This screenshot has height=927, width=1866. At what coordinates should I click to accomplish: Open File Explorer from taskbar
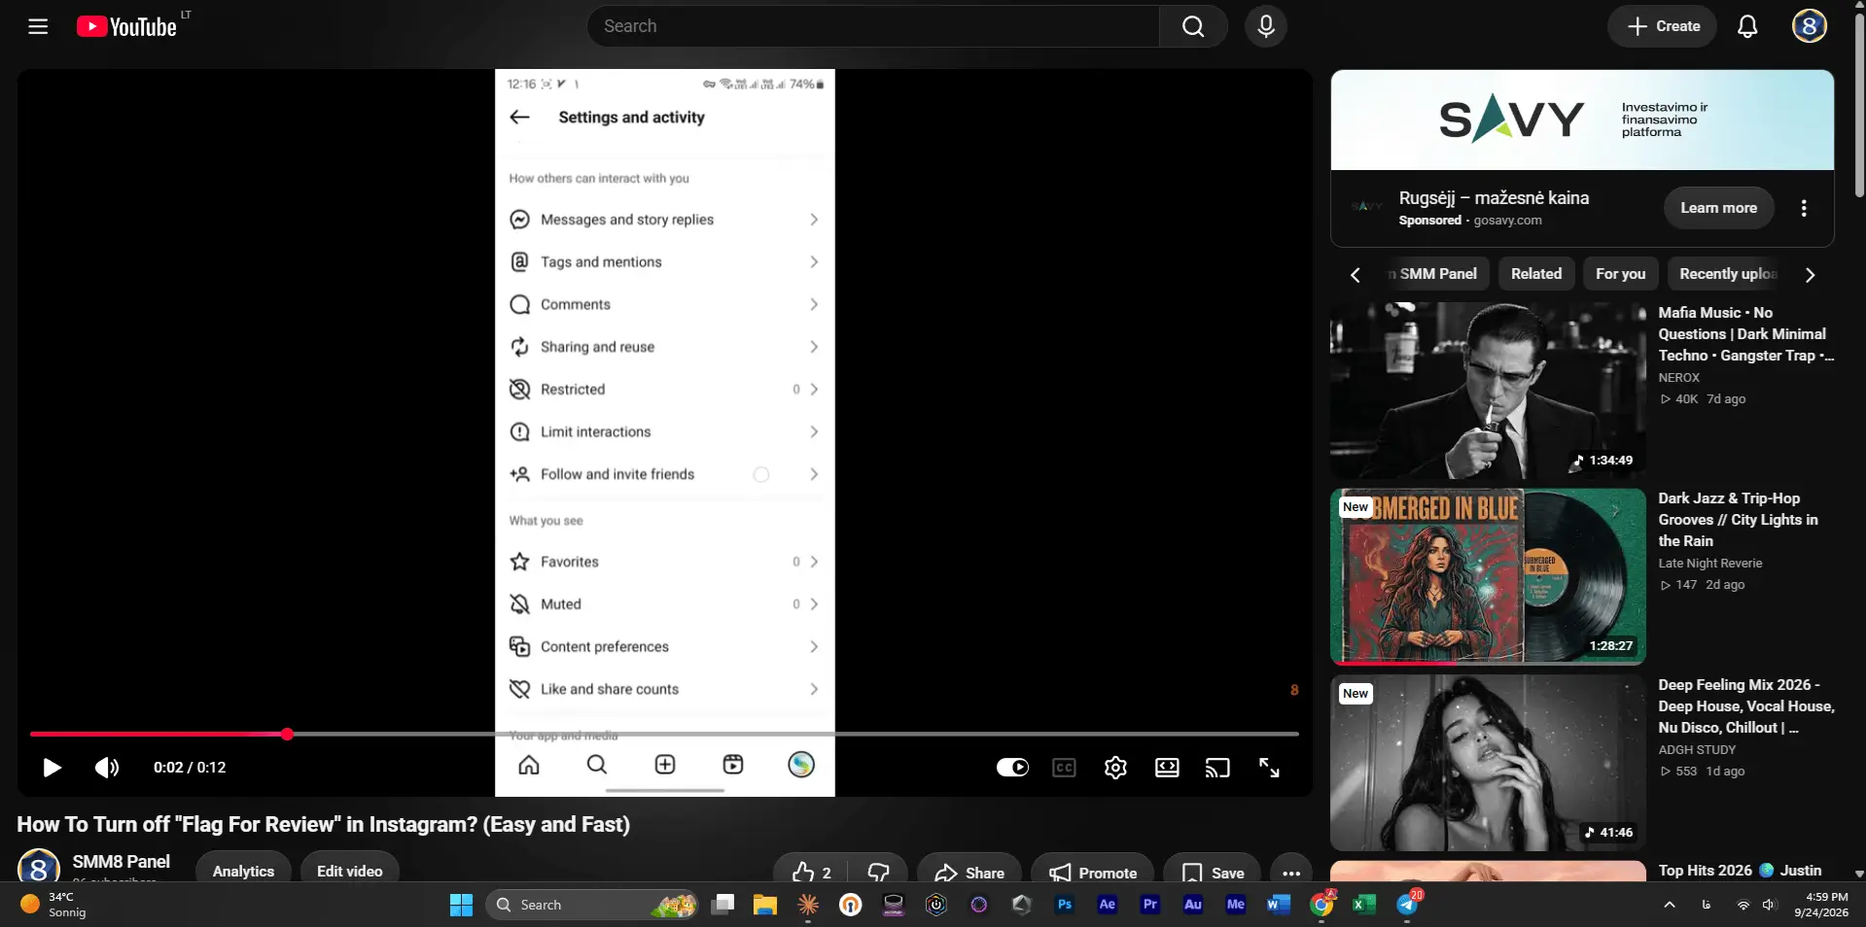point(765,906)
